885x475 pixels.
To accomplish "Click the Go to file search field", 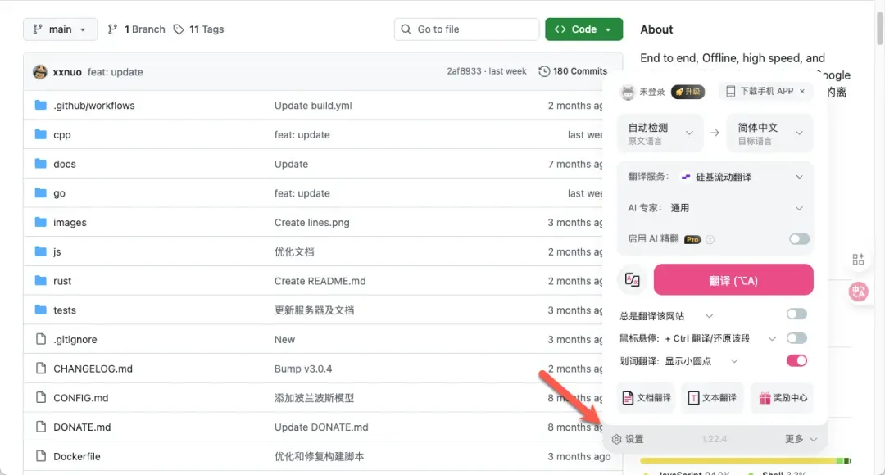I will (468, 29).
